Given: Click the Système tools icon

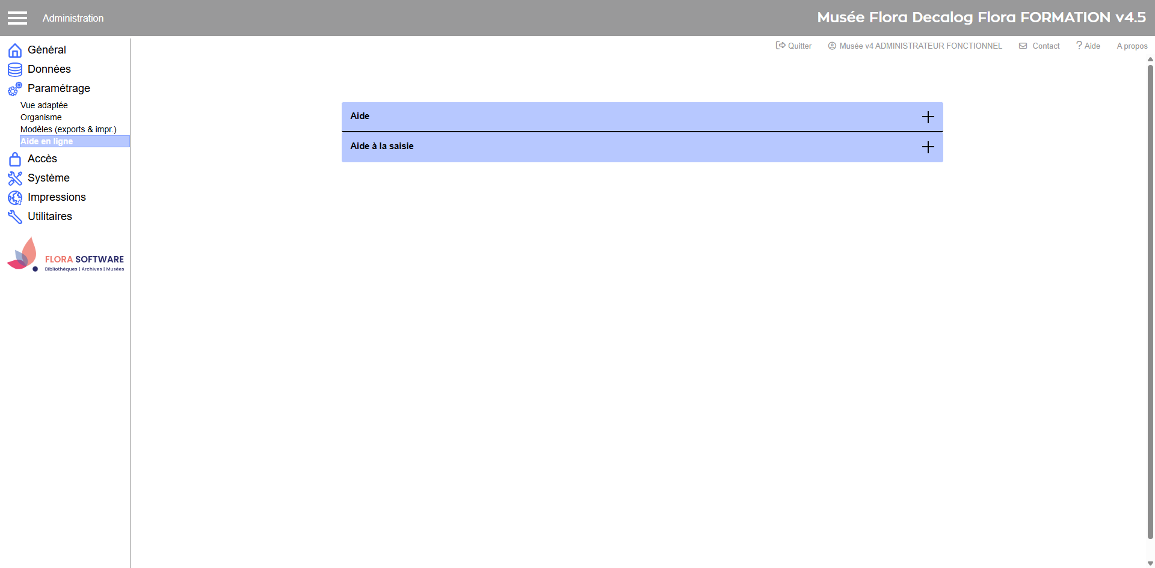Looking at the screenshot, I should tap(15, 179).
